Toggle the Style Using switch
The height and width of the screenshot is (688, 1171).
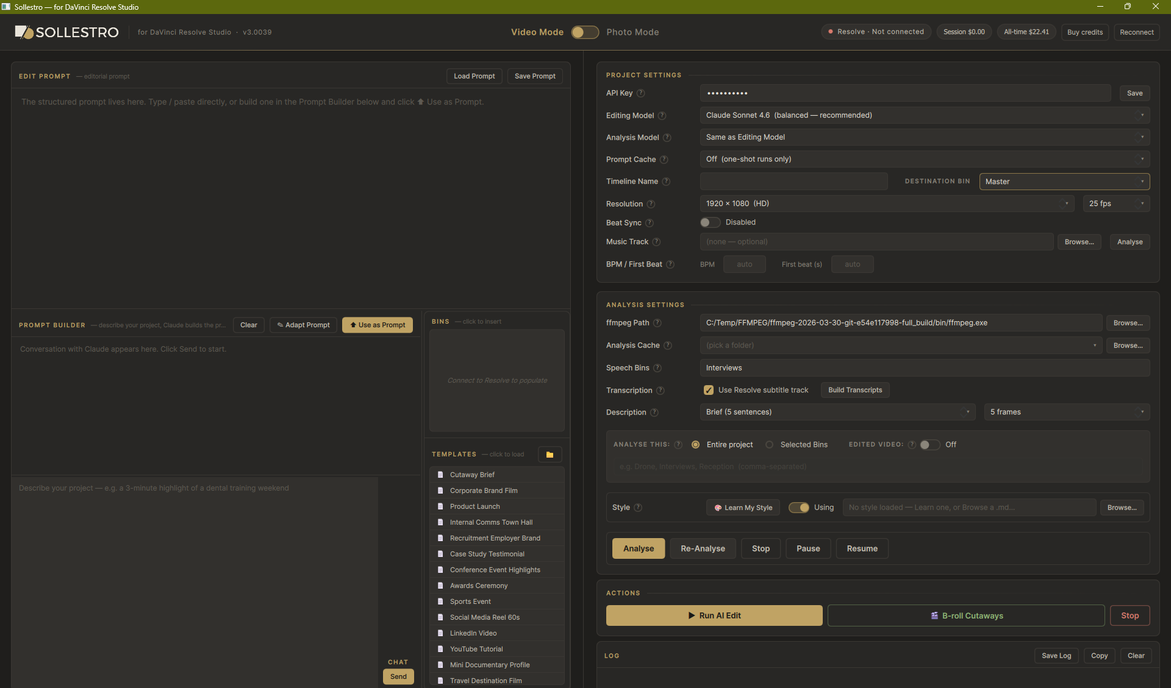pyautogui.click(x=799, y=508)
